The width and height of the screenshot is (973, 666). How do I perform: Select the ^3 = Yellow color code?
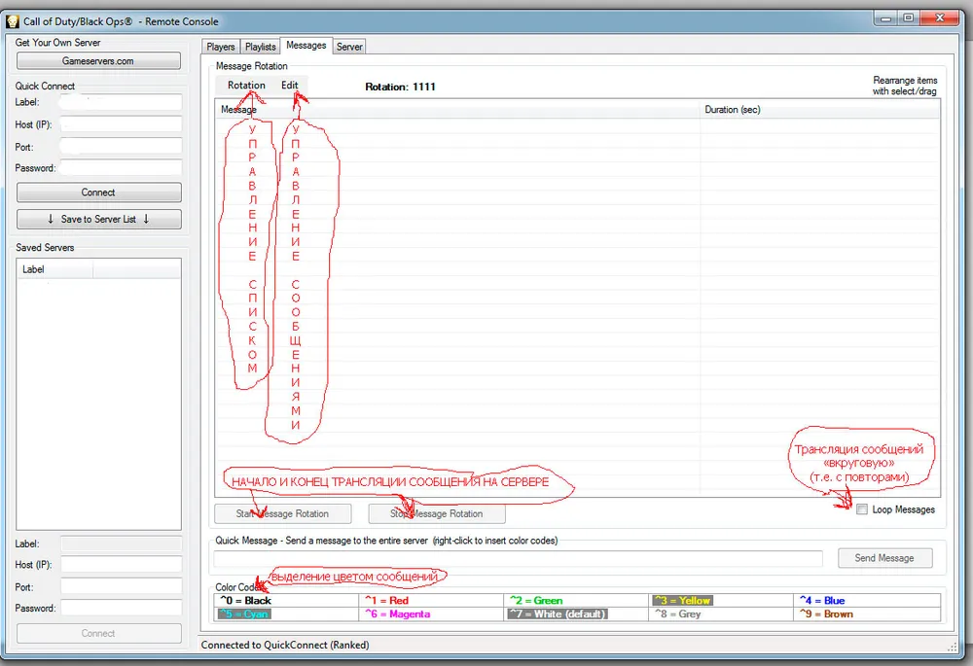(682, 601)
